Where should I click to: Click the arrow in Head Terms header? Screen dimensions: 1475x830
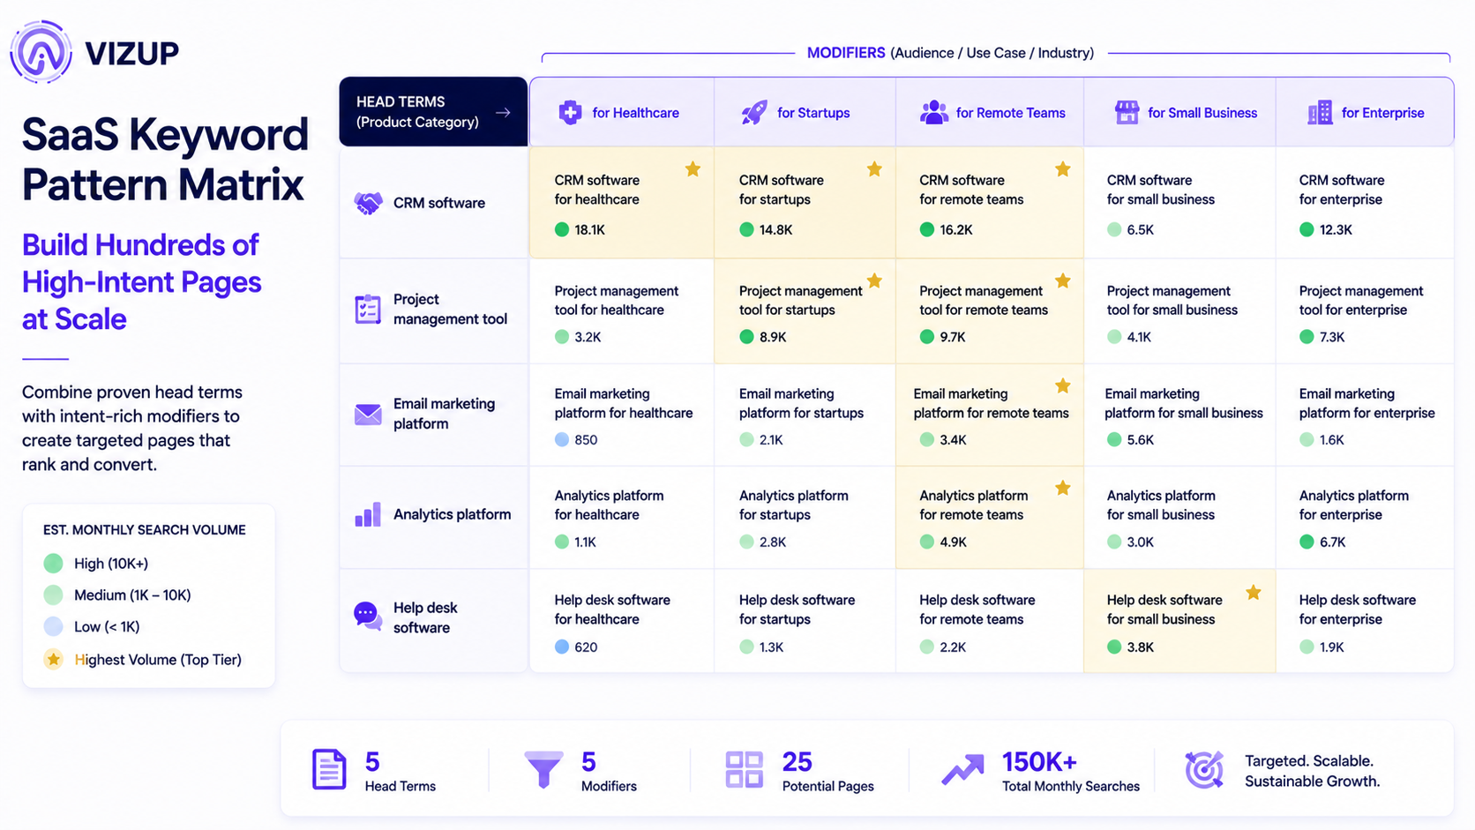(503, 113)
